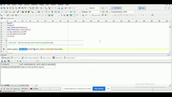Click the blue diamond icon in top toolbar
Image resolution: width=172 pixels, height=97 pixels.
pyautogui.click(x=19, y=8)
